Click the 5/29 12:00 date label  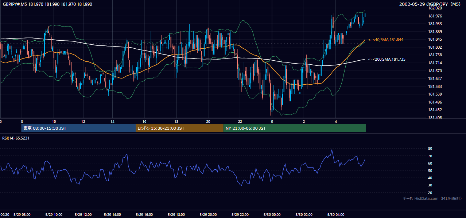[83, 214]
